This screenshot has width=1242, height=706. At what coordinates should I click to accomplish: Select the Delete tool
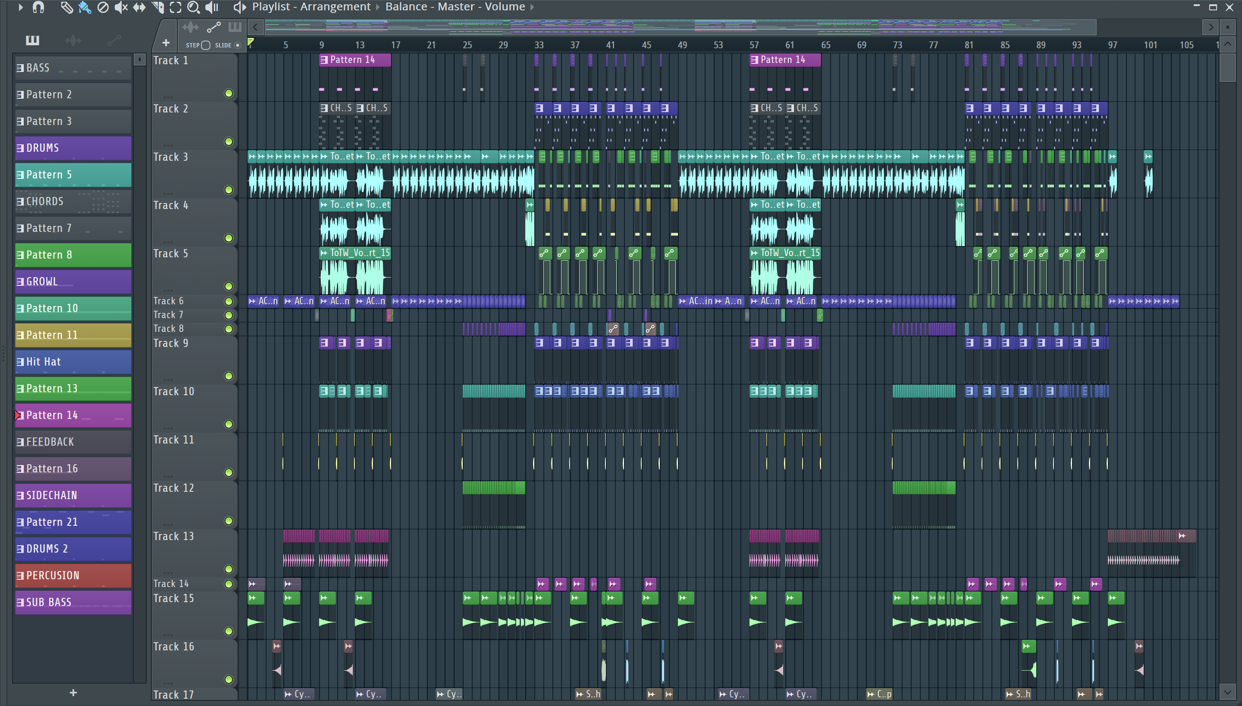click(103, 7)
